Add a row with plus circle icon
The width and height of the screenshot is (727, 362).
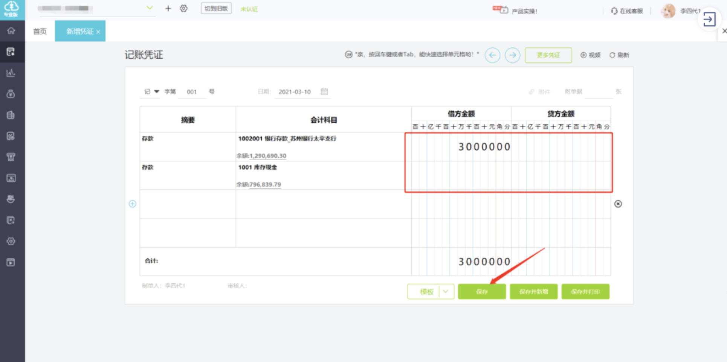[132, 204]
